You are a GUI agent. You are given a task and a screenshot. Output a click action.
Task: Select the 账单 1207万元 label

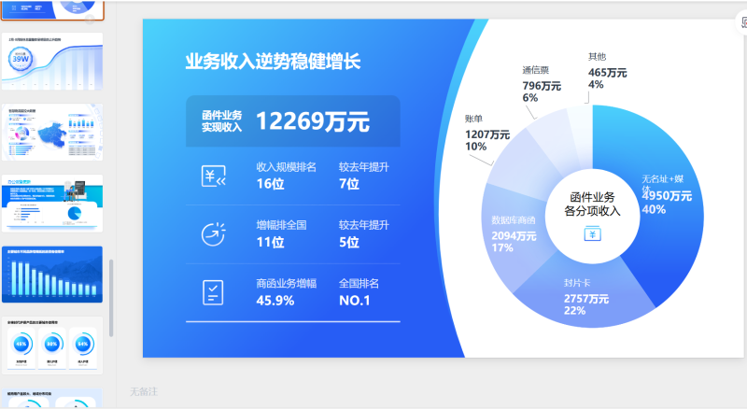point(486,133)
